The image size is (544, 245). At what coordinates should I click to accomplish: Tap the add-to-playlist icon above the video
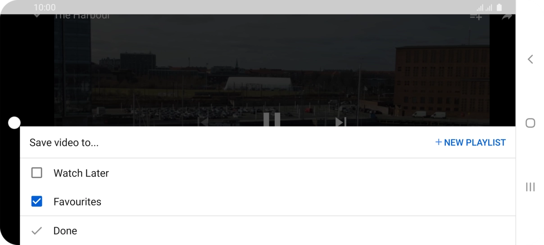[476, 17]
